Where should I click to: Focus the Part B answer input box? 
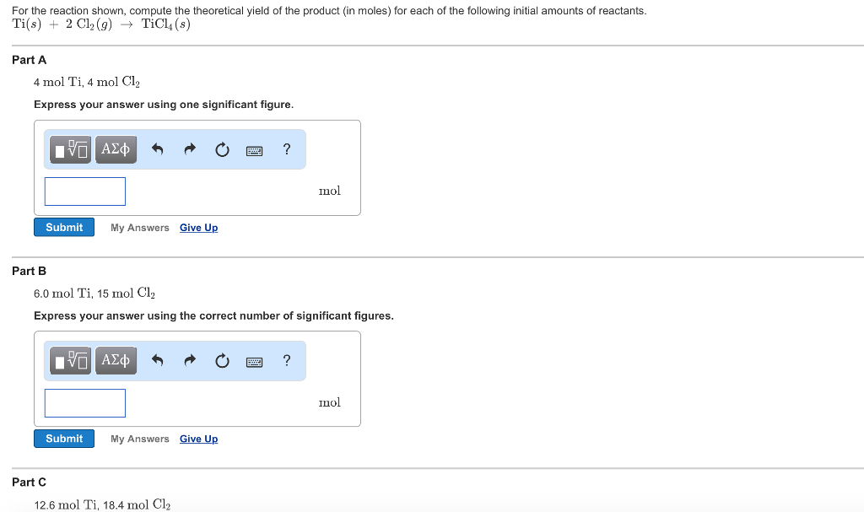pos(85,403)
